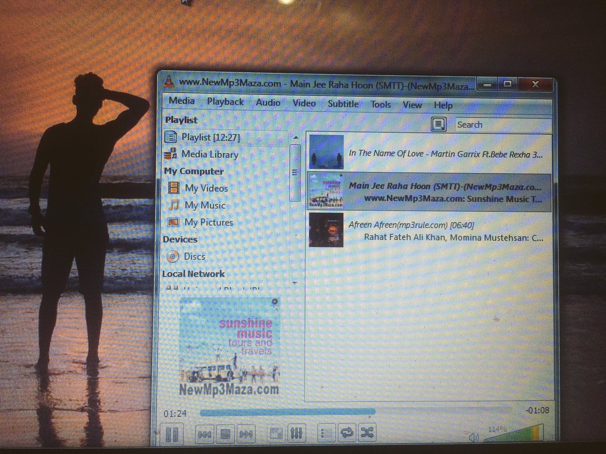Maximize the VLC window
Image resolution: width=606 pixels, height=454 pixels.
point(508,84)
